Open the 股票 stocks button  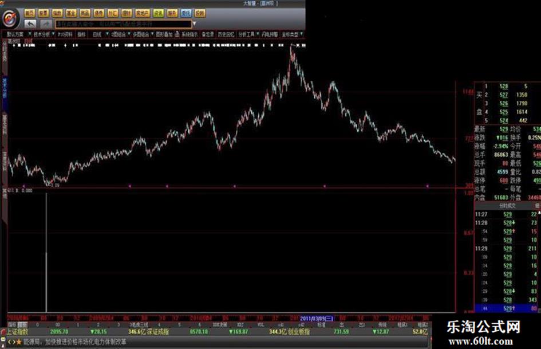(x=44, y=13)
